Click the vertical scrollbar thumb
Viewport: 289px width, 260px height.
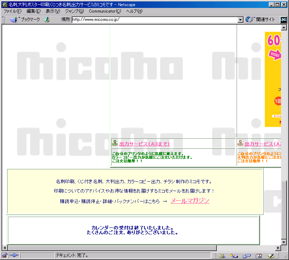point(284,210)
